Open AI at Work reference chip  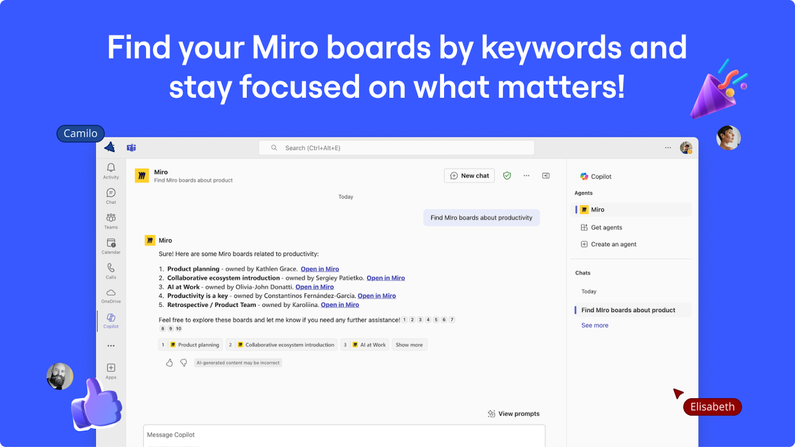[365, 345]
